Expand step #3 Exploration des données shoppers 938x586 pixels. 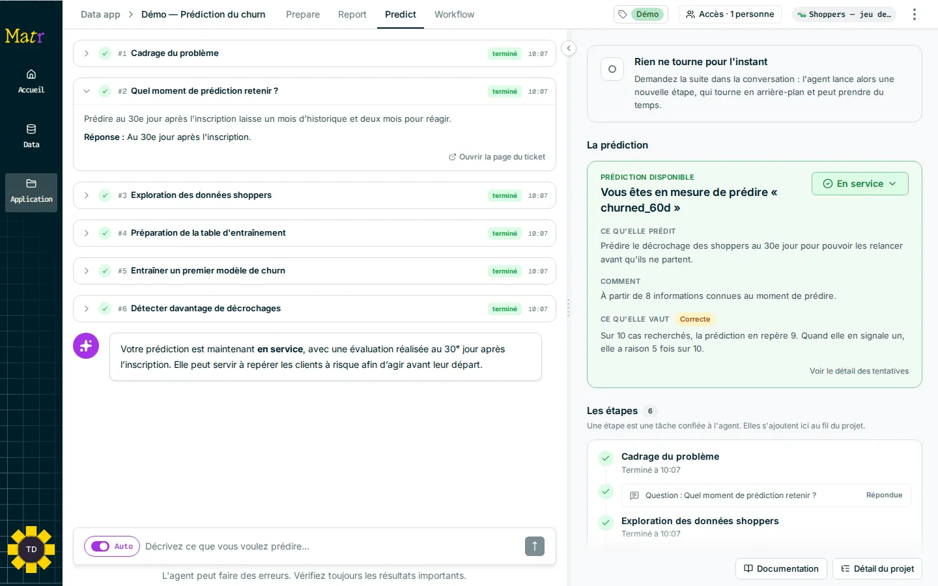tap(87, 195)
